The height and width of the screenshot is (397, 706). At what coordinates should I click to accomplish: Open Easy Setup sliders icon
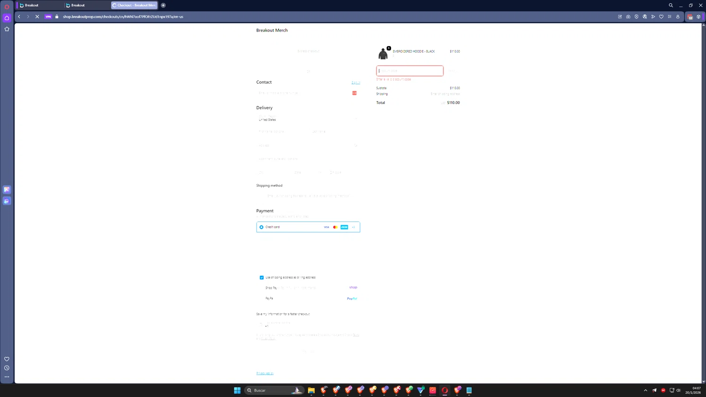coord(669,16)
